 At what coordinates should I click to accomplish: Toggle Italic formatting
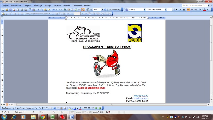180,10
